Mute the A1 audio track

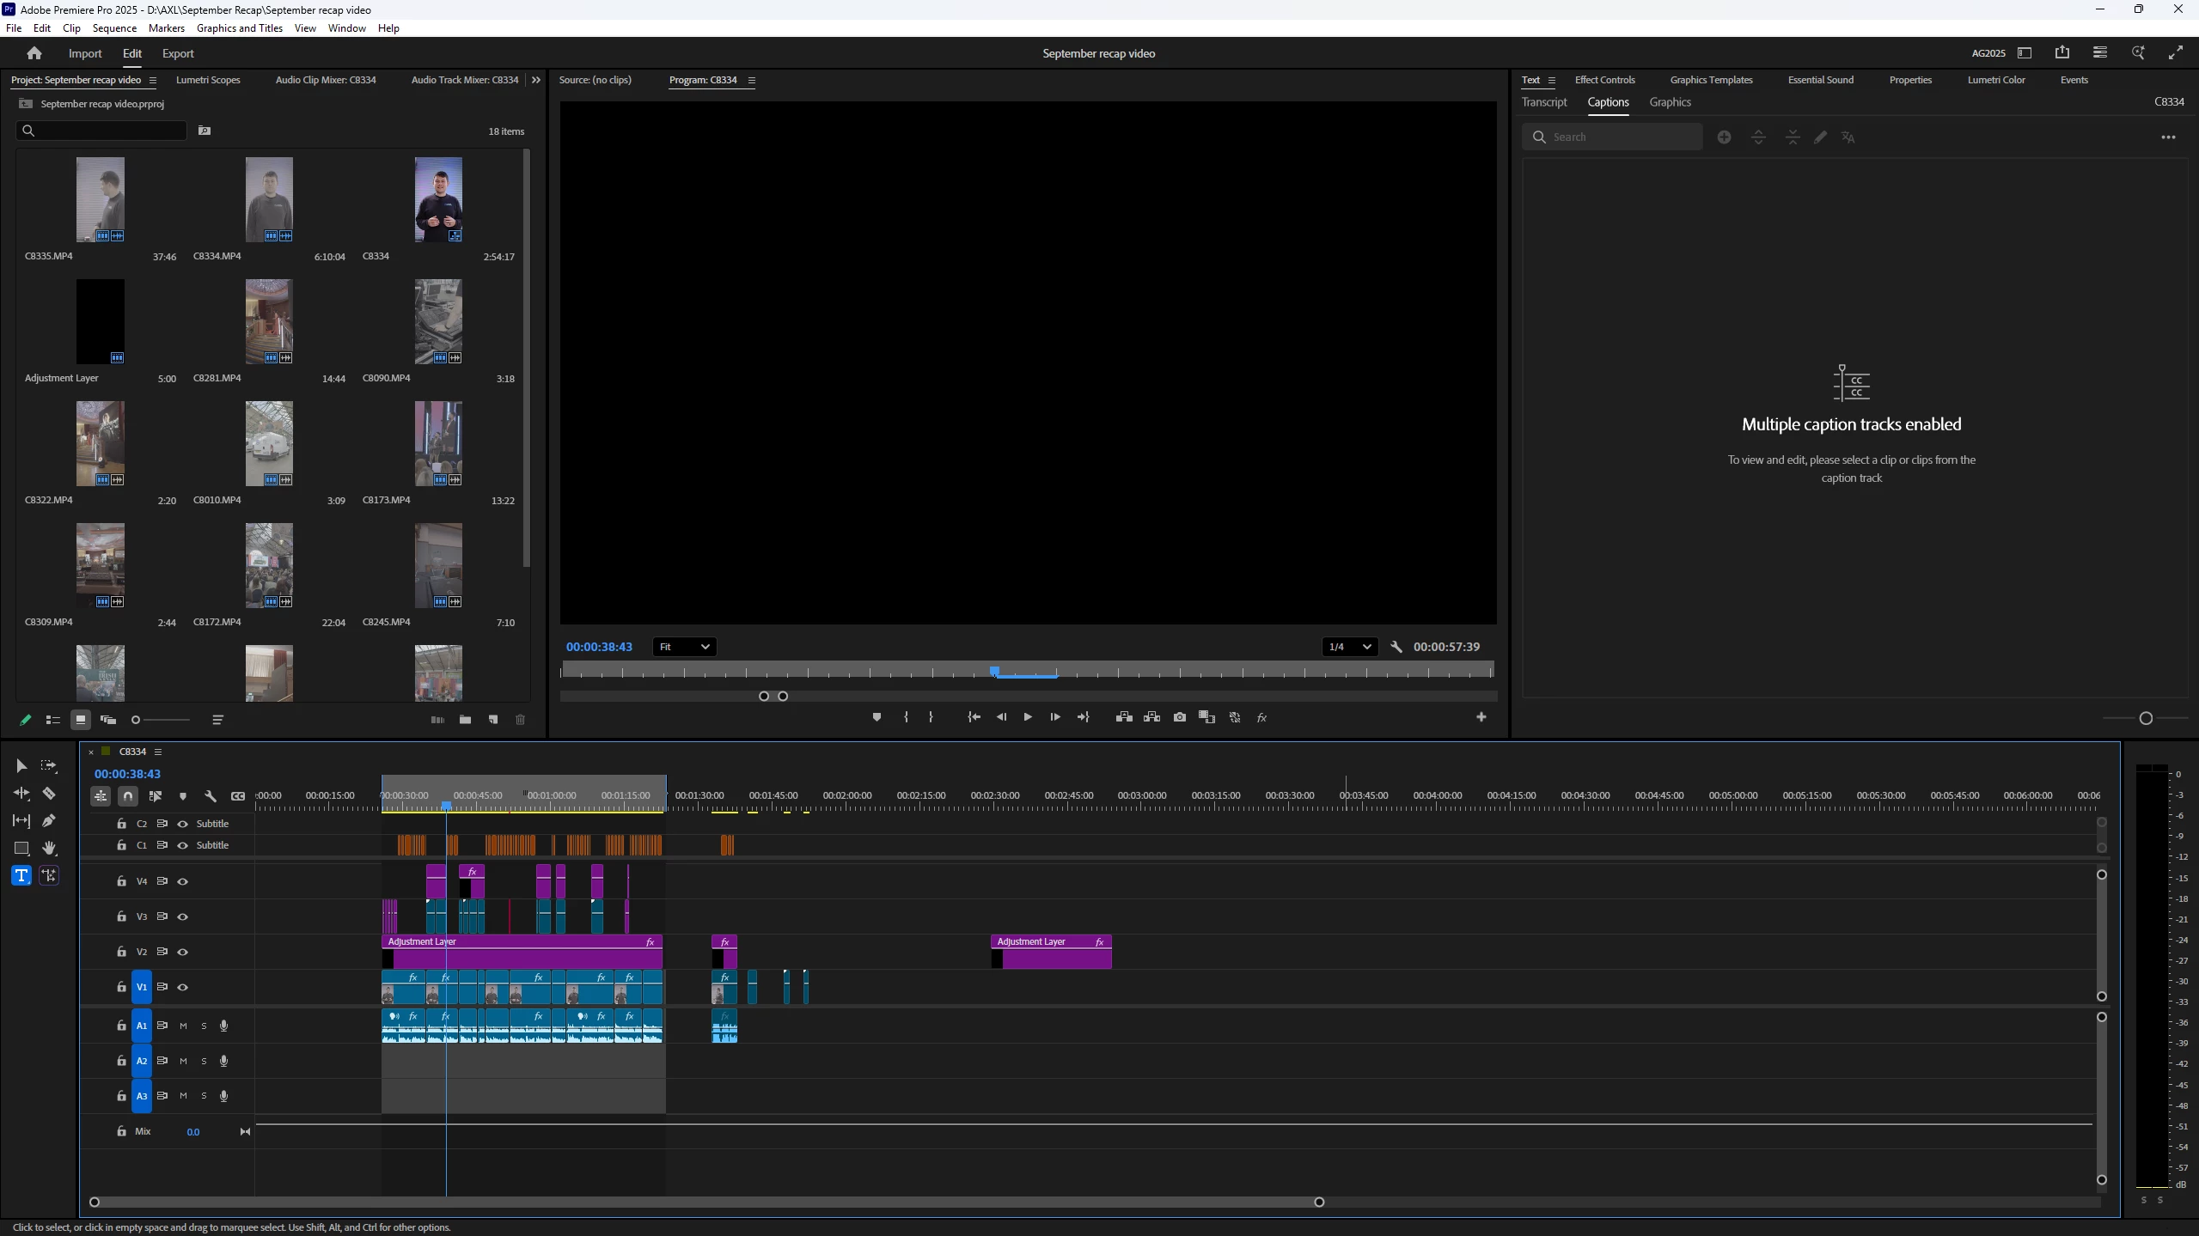click(x=183, y=1026)
